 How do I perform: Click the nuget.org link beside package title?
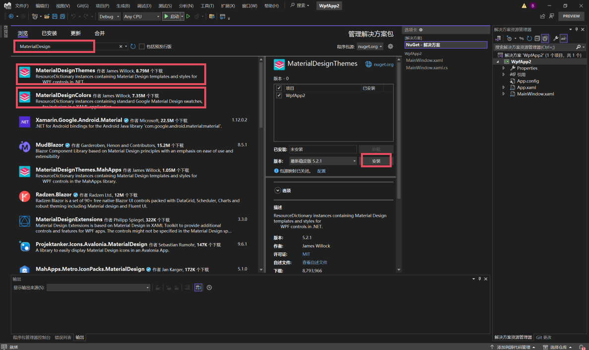point(384,64)
